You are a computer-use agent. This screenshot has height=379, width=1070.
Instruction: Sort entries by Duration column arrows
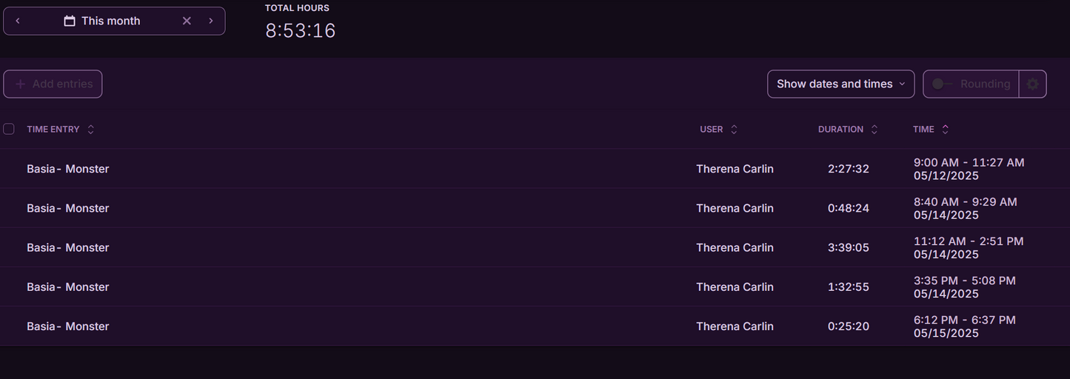point(874,130)
